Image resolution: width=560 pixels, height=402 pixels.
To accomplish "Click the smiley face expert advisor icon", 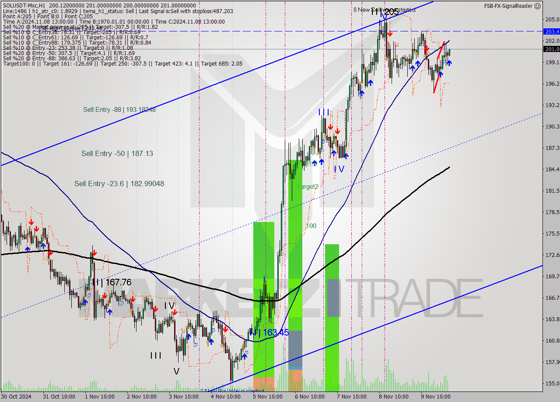I will point(538,6).
